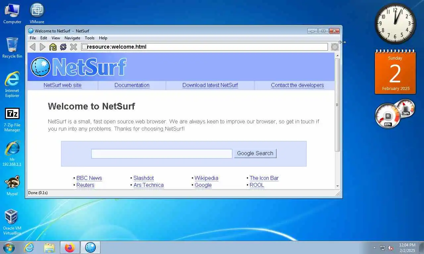Viewport: 424px width, 254px height.
Task: Click the NetSurf Forward arrow button
Action: [x=43, y=47]
